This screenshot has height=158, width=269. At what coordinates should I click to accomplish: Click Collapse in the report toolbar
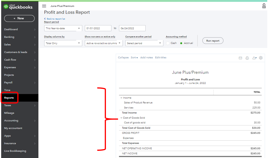(x=123, y=58)
